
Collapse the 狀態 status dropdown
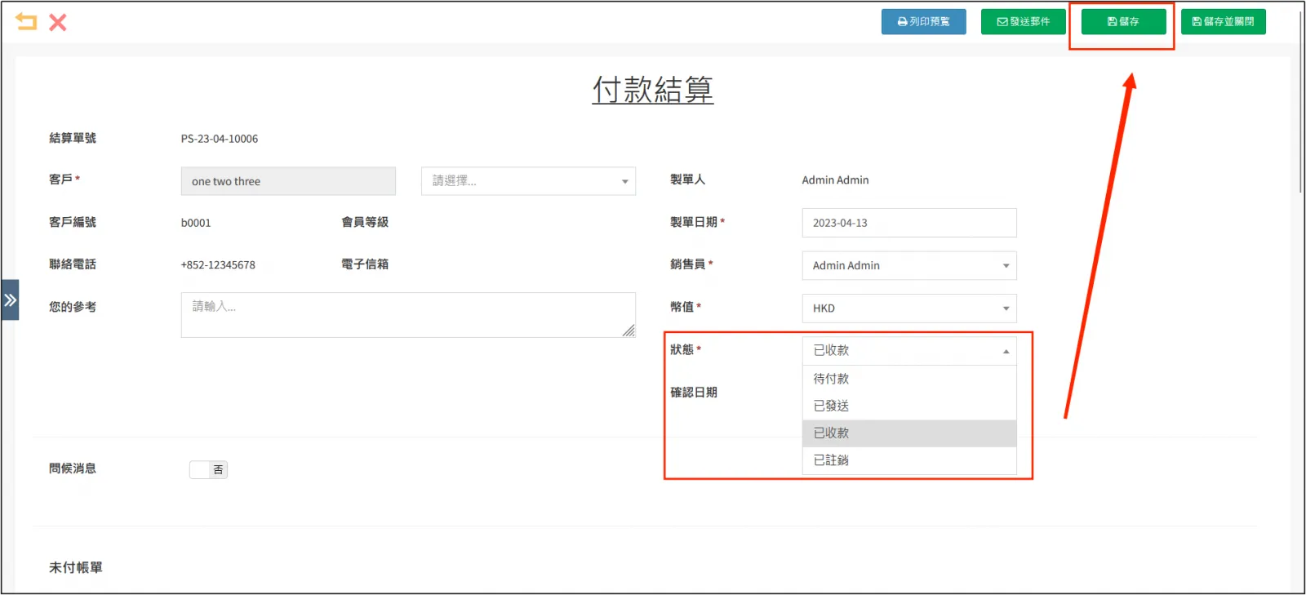(x=908, y=350)
